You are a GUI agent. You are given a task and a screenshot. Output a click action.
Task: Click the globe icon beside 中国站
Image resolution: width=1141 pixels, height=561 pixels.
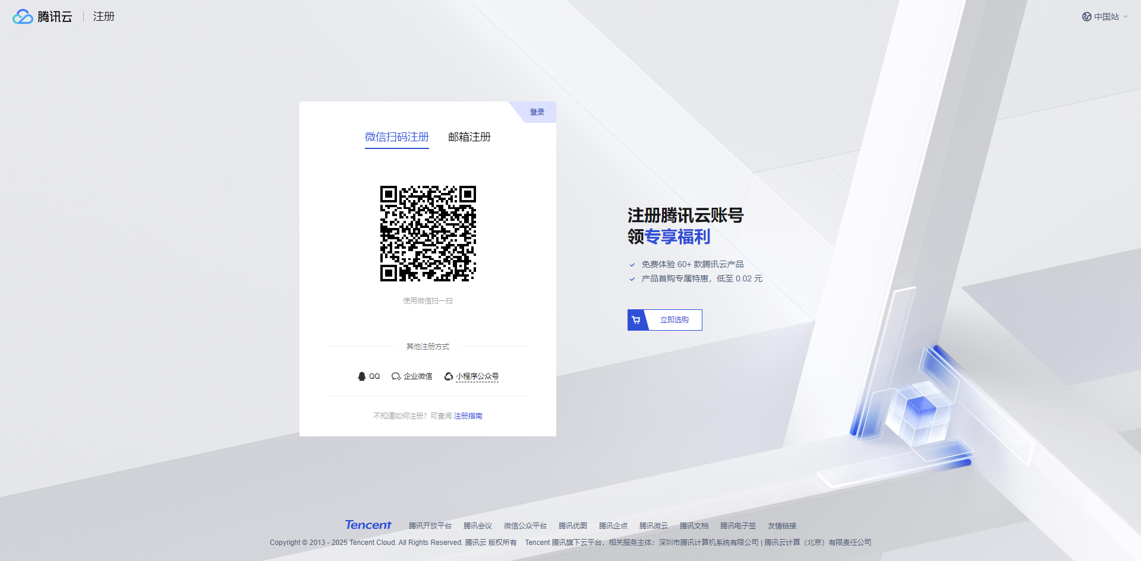(1087, 17)
